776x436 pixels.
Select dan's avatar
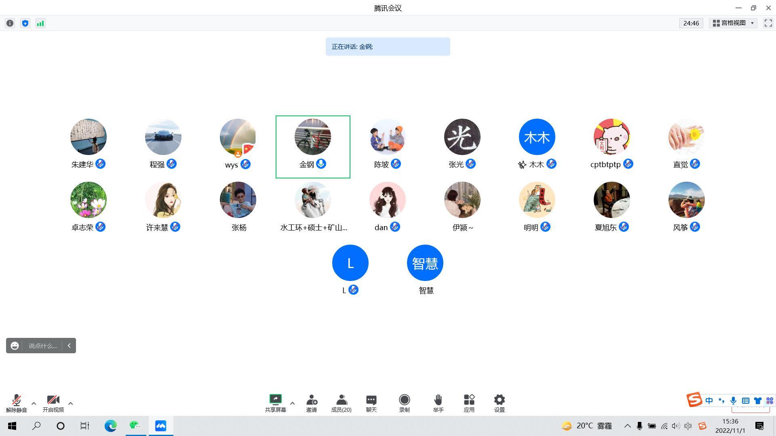coord(388,200)
